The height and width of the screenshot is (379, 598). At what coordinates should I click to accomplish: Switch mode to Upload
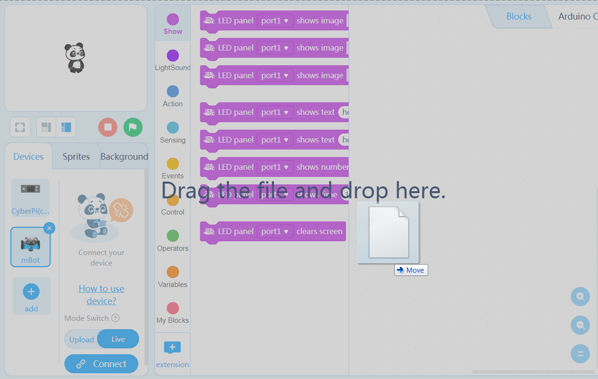click(82, 339)
